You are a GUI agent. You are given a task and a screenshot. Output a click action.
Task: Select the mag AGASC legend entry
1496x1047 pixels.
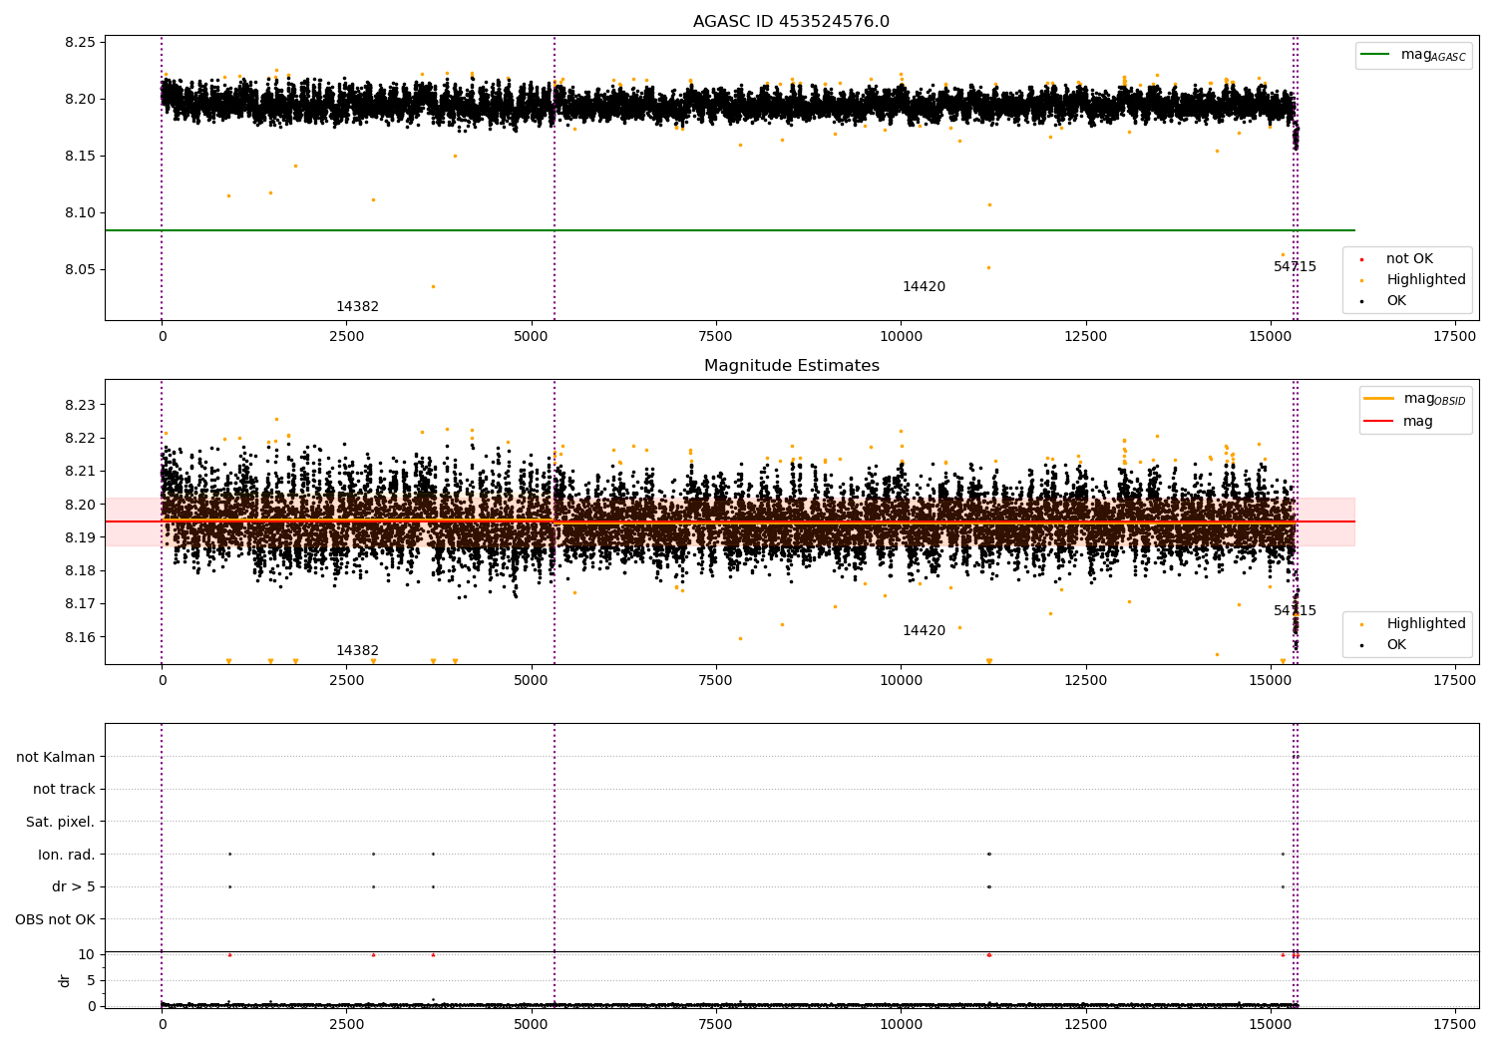[1412, 55]
